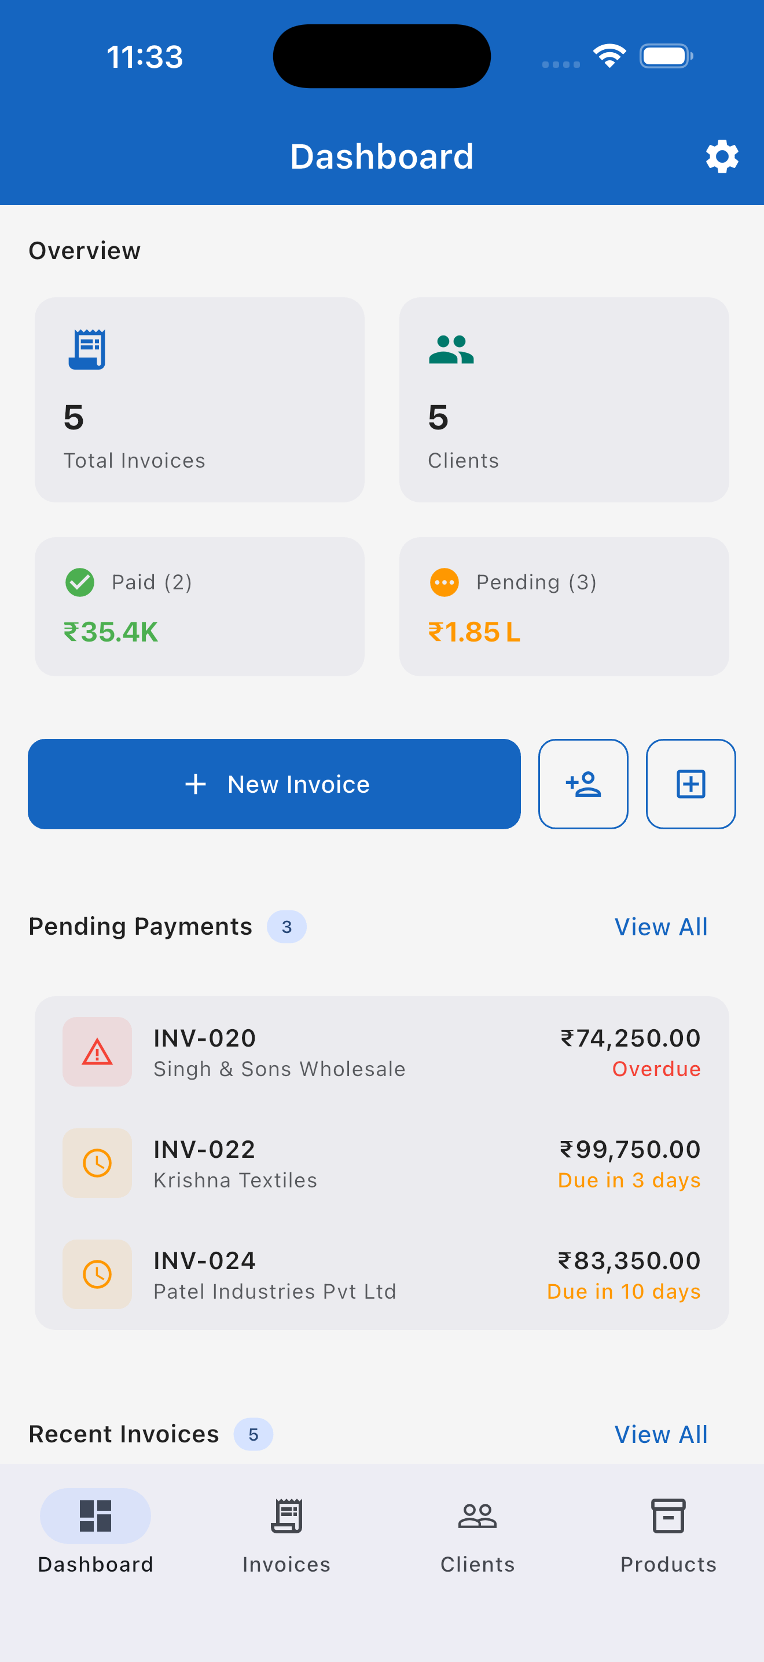Tap the green Paid checkmark icon

80,582
